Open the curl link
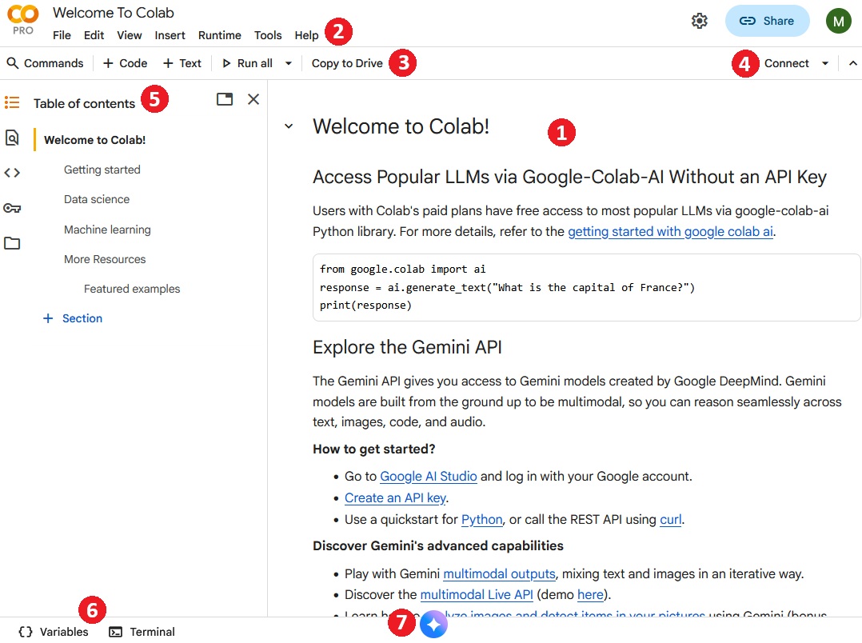 click(x=670, y=520)
